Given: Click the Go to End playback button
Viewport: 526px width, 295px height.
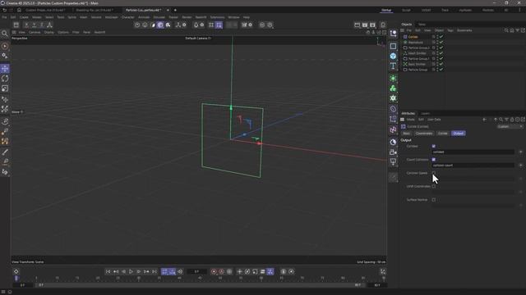Looking at the screenshot, I should click(x=155, y=271).
